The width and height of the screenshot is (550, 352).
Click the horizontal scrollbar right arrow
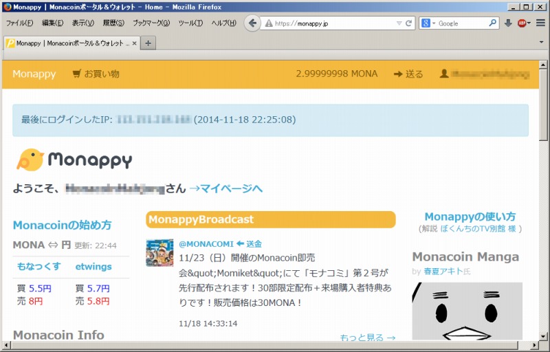(535, 345)
